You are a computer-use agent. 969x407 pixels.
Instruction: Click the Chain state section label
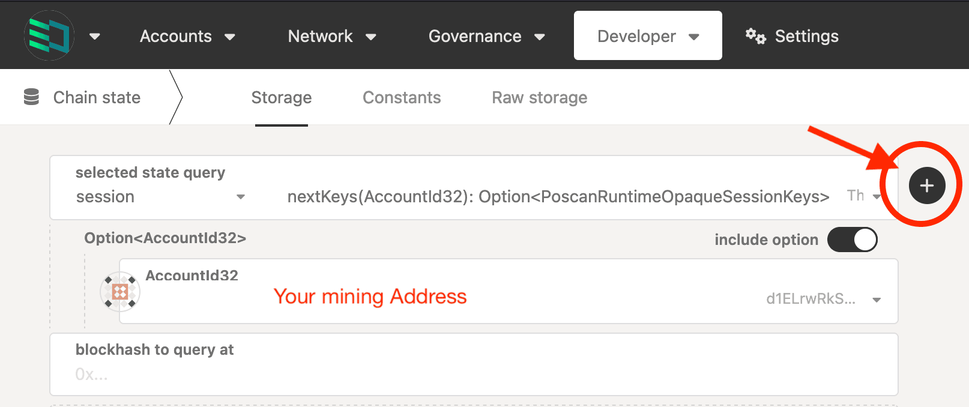coord(97,98)
